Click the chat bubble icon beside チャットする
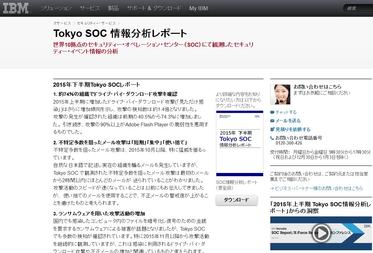The image size is (373, 253). click(272, 112)
